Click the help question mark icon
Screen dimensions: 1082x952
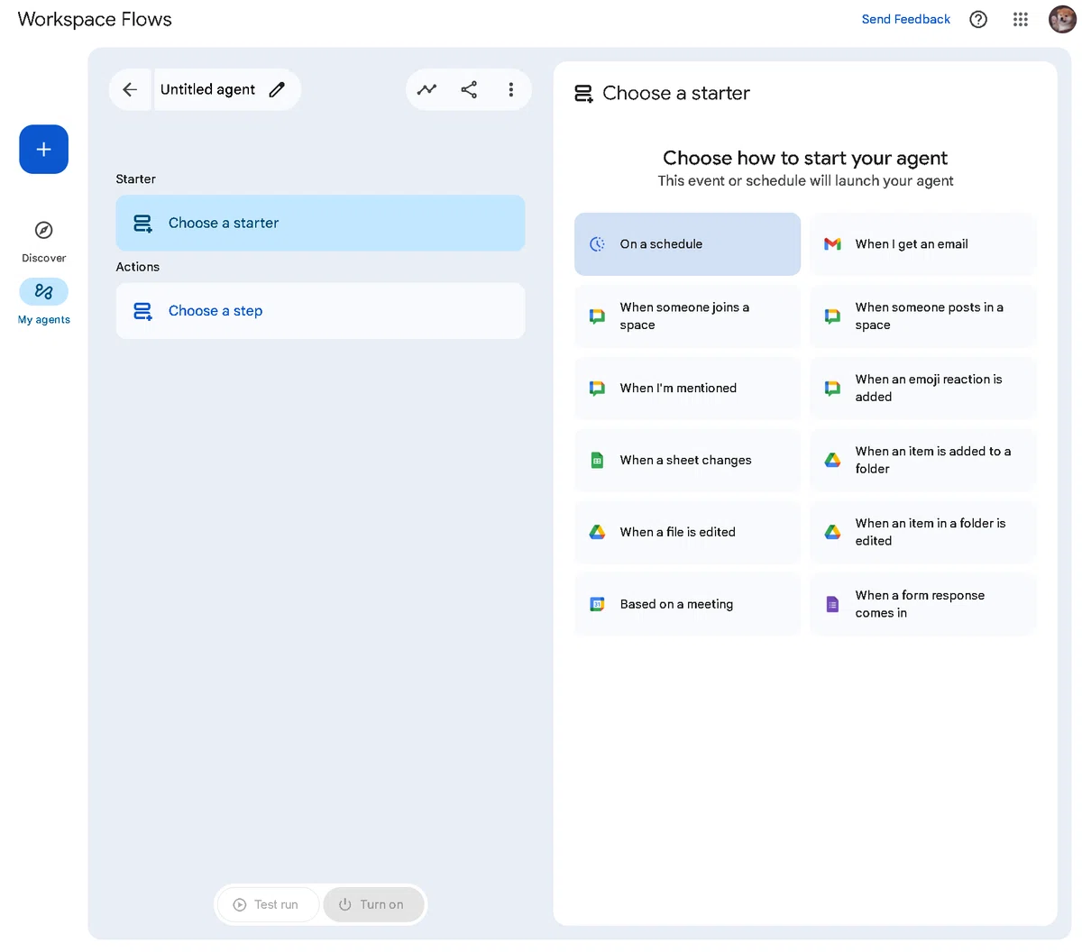(x=978, y=19)
